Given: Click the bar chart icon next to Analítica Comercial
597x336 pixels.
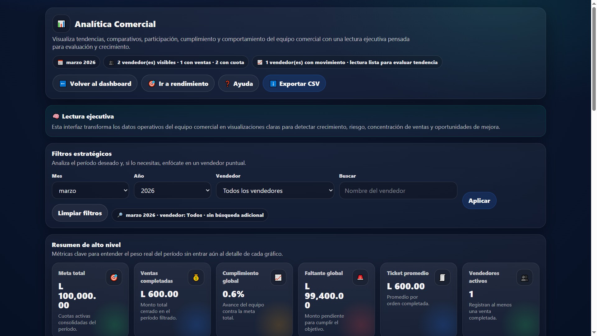Looking at the screenshot, I should [61, 24].
